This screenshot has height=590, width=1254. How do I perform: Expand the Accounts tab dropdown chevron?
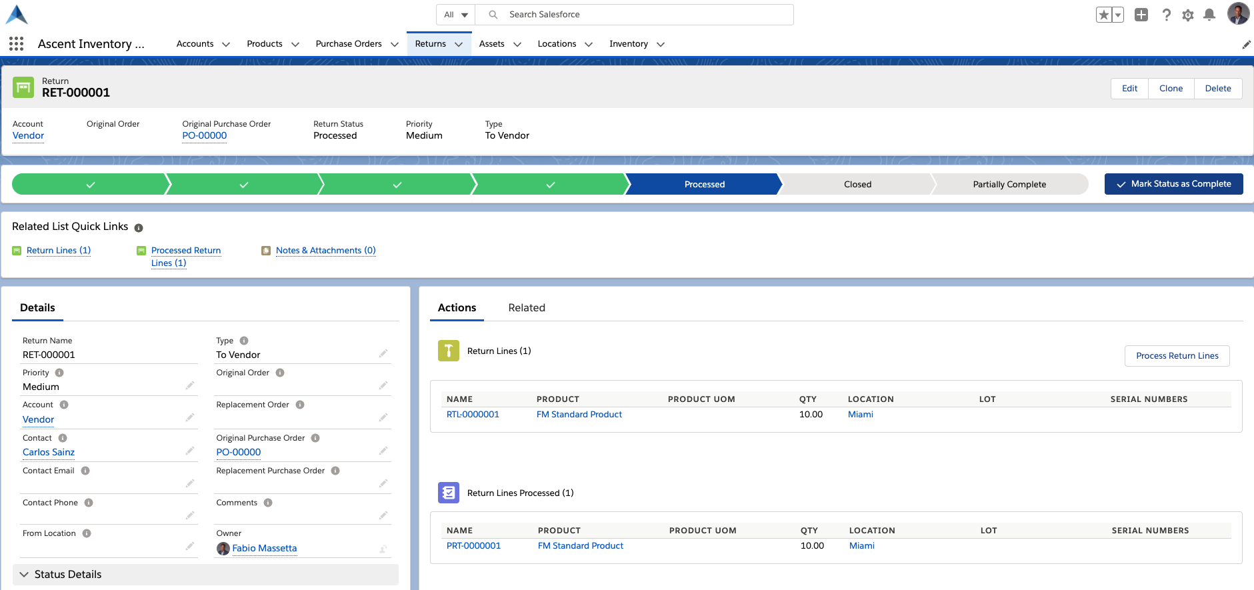click(226, 45)
